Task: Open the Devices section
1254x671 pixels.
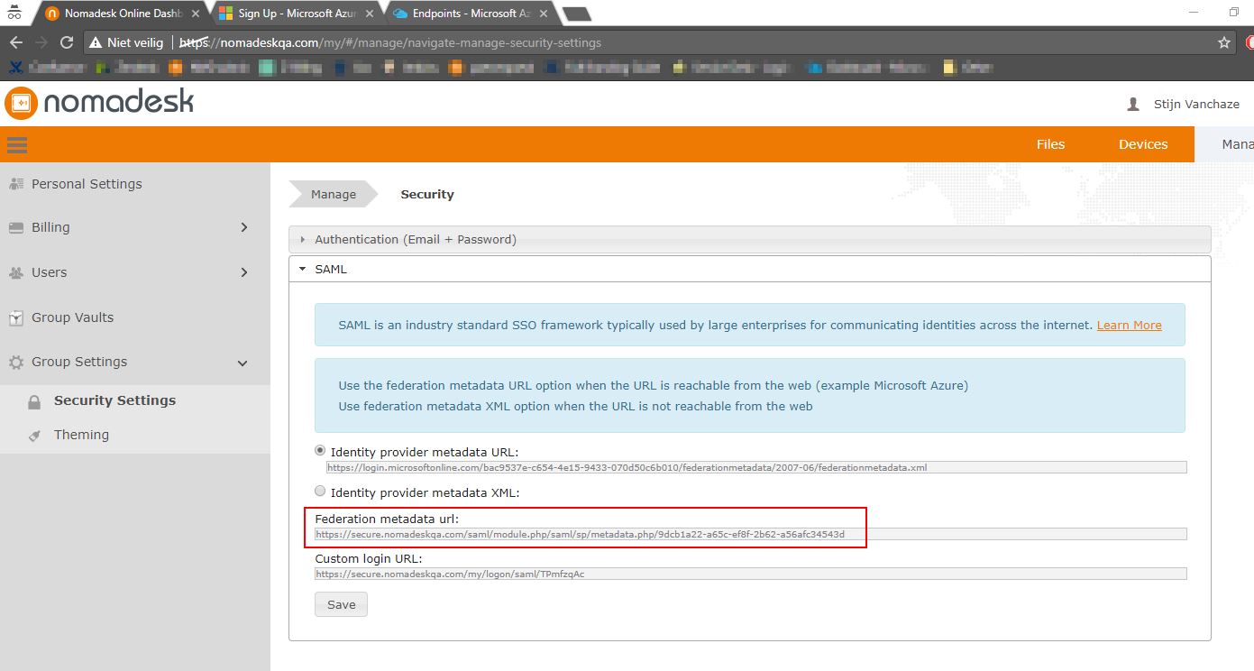Action: click(x=1143, y=144)
